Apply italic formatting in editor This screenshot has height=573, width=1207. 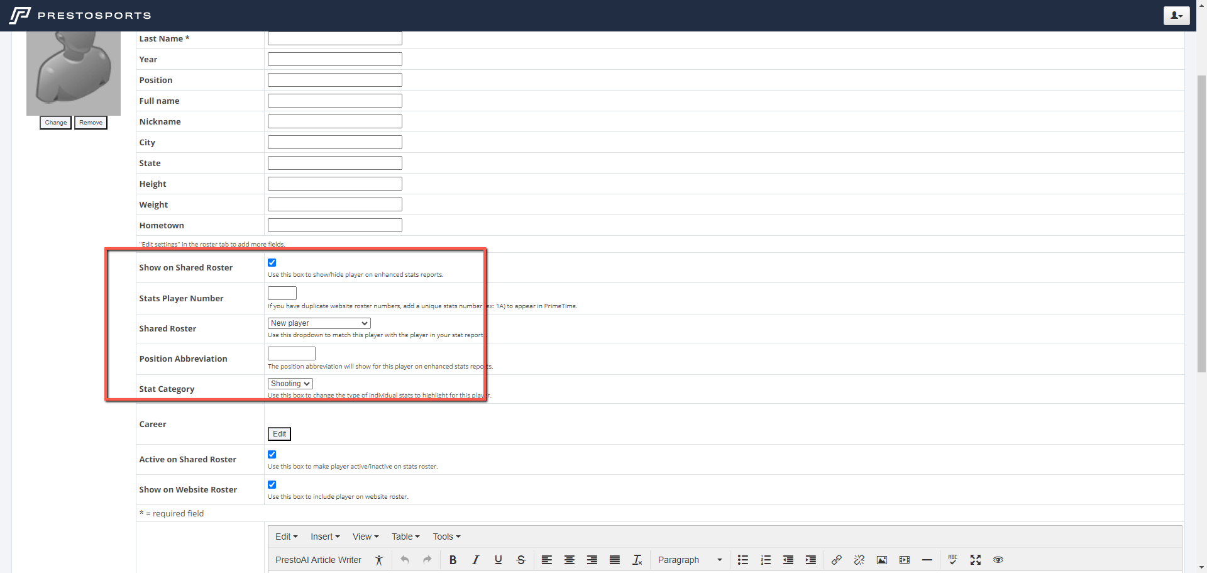point(475,560)
